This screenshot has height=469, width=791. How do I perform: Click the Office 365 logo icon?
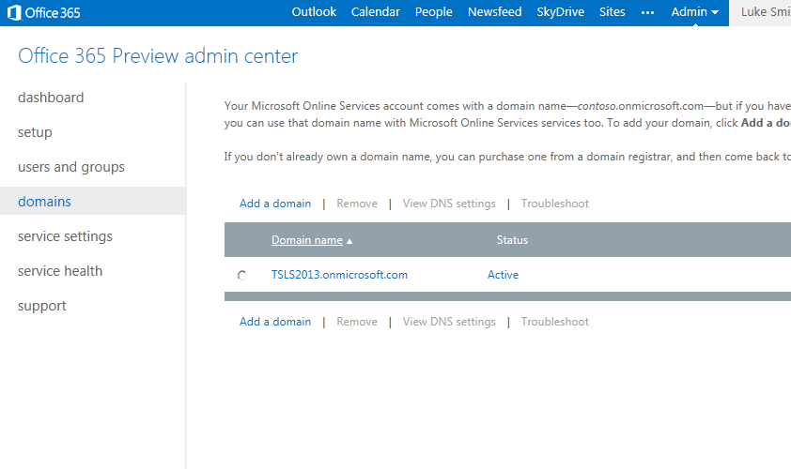tap(14, 12)
